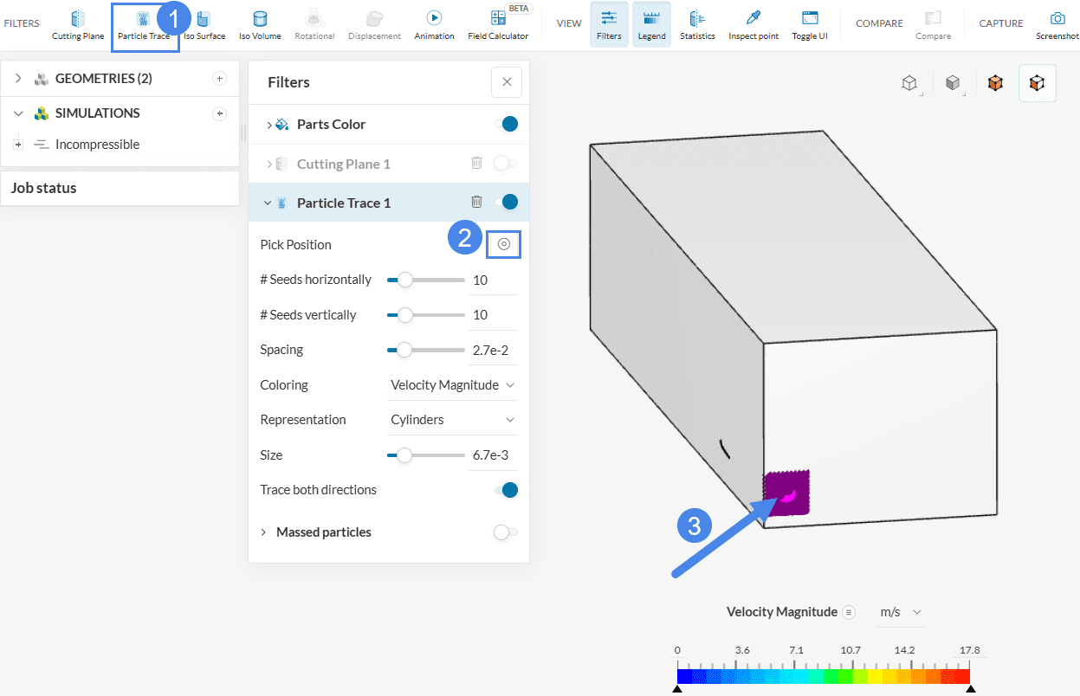Close the Filters panel
The height and width of the screenshot is (696, 1080).
507,82
